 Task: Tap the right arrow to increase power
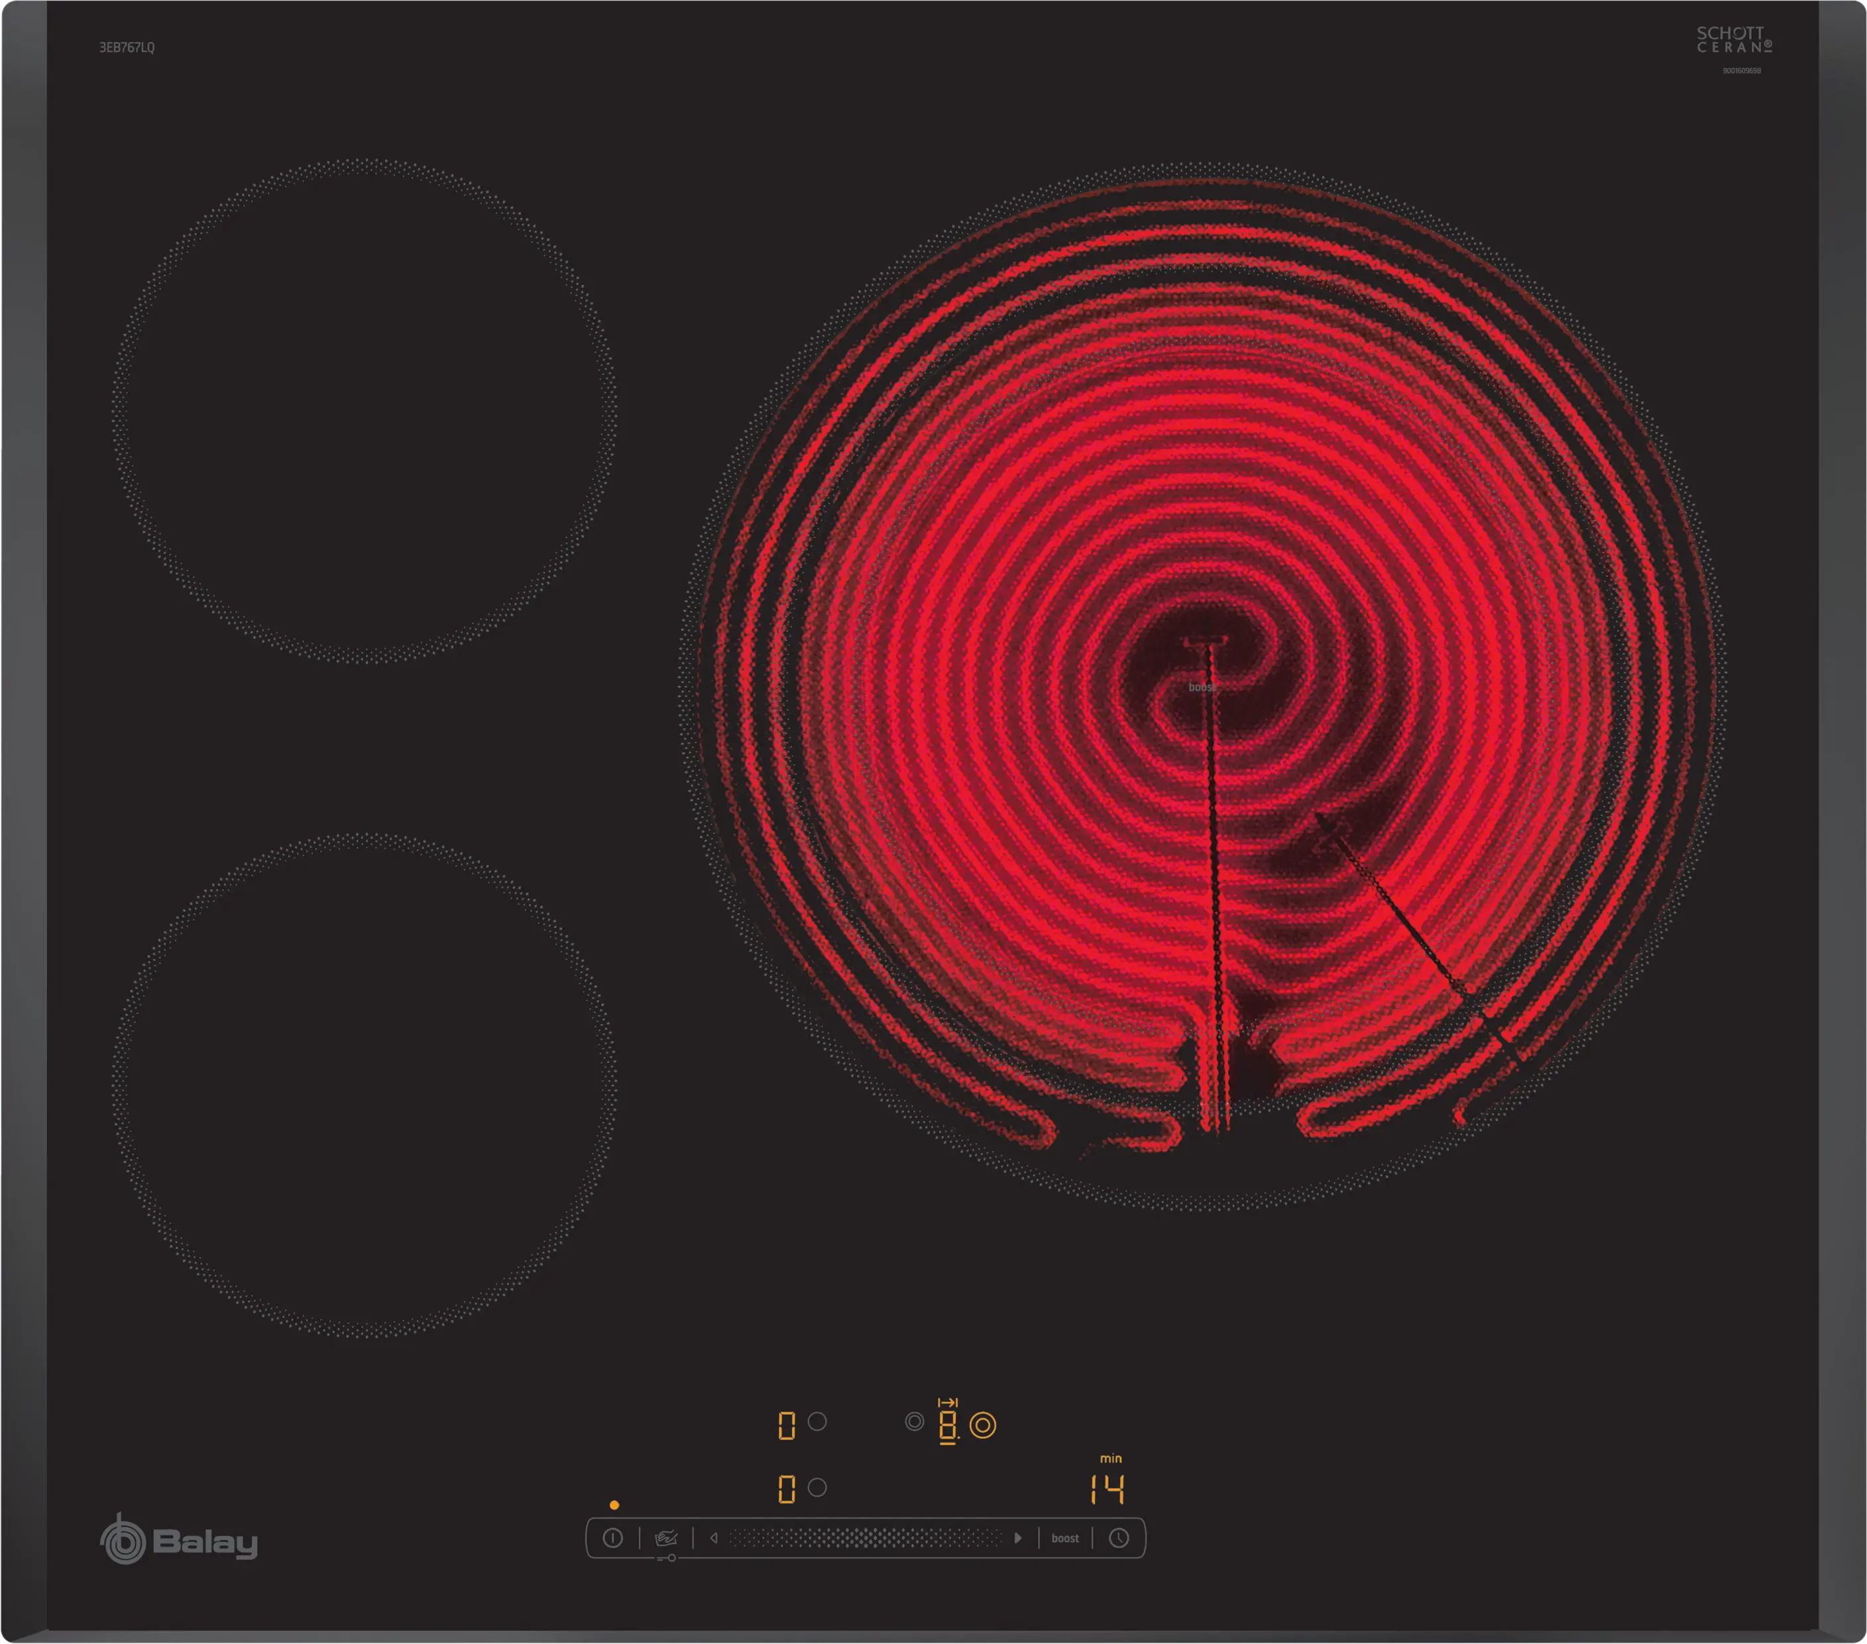1017,1538
